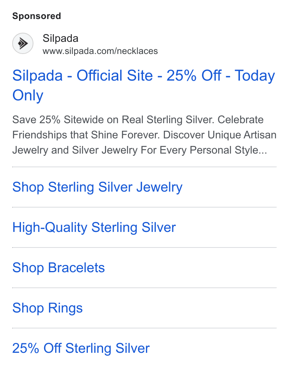The width and height of the screenshot is (289, 368).
Task: Click the 'necklaces' portion of the display URL
Action: 137,51
